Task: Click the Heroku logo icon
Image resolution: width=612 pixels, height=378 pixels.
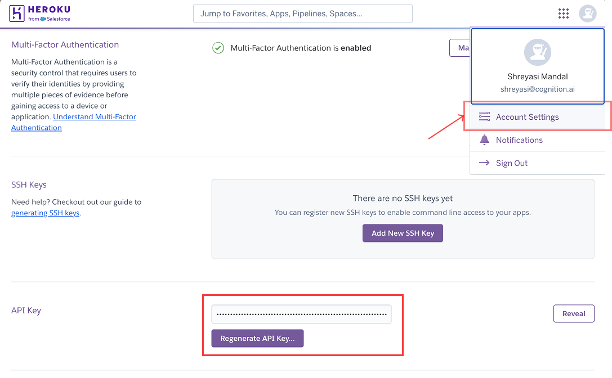Action: click(17, 13)
